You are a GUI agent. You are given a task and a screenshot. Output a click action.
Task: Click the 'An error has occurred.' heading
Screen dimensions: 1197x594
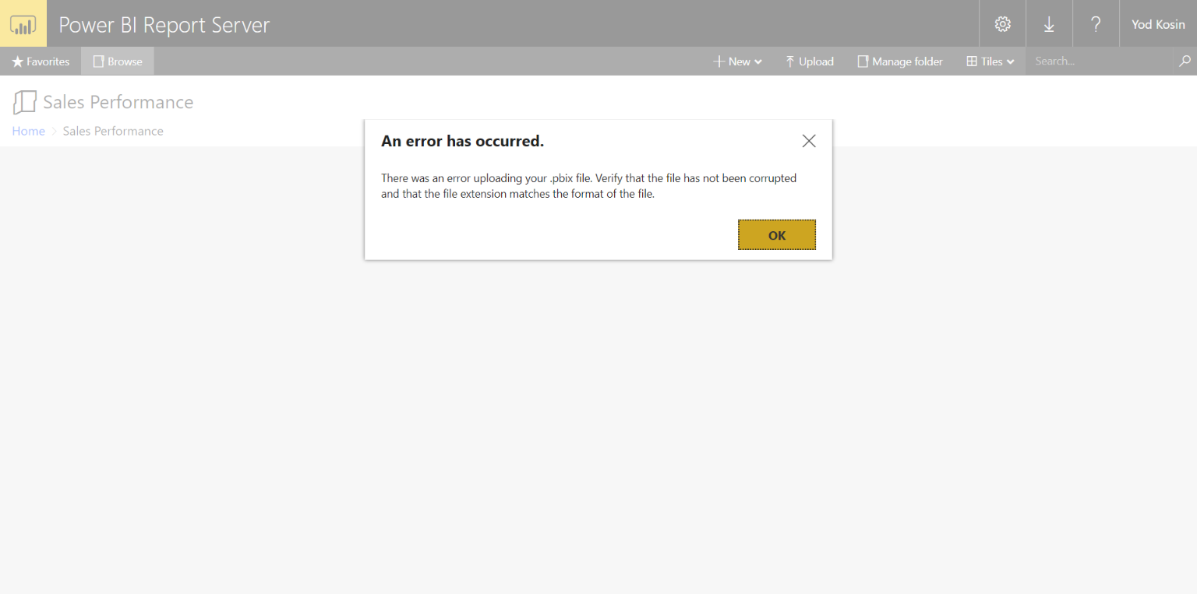pos(462,141)
